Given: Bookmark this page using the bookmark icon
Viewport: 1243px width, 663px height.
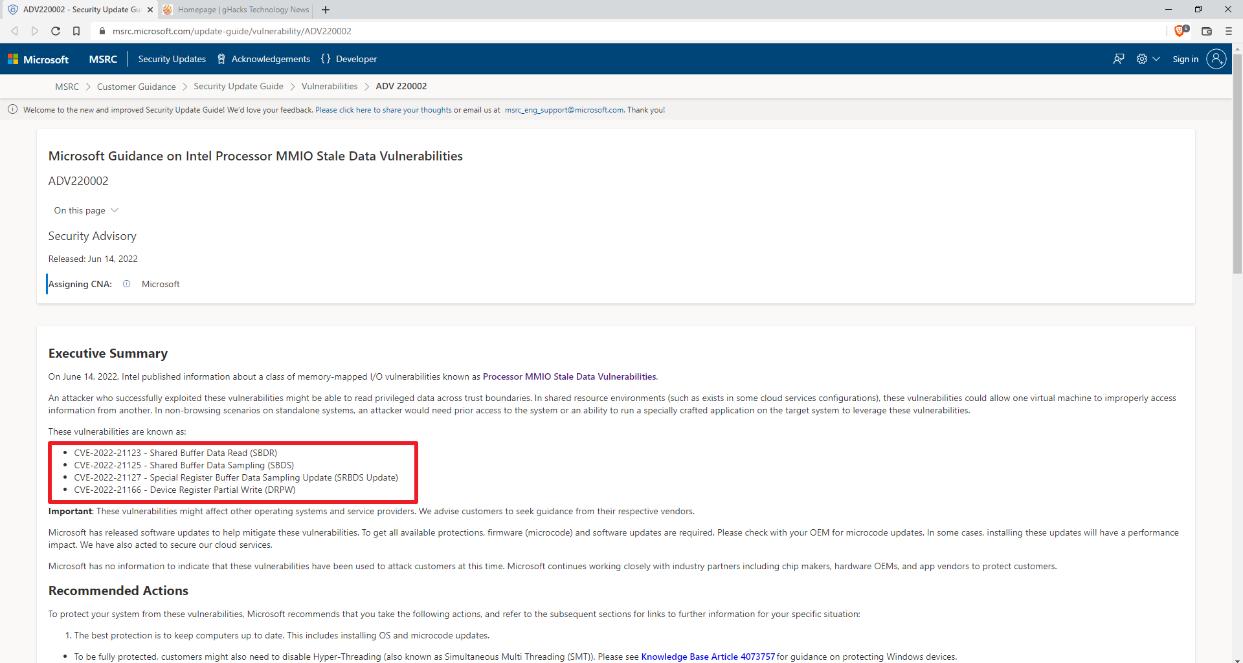Looking at the screenshot, I should 76,31.
